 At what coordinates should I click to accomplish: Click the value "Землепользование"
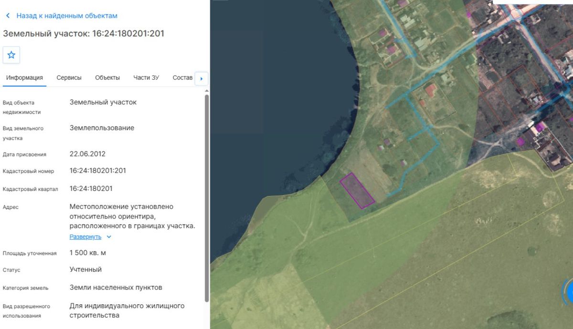tap(102, 128)
